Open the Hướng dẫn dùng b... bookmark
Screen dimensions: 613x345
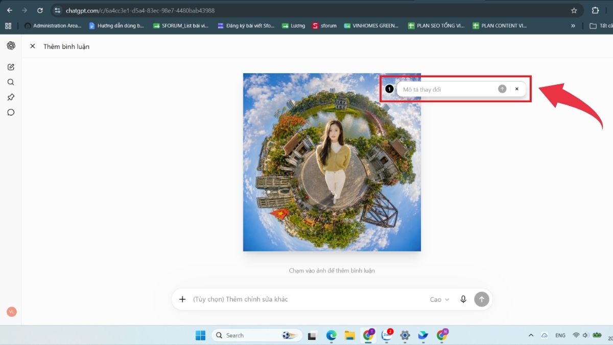pyautogui.click(x=117, y=26)
